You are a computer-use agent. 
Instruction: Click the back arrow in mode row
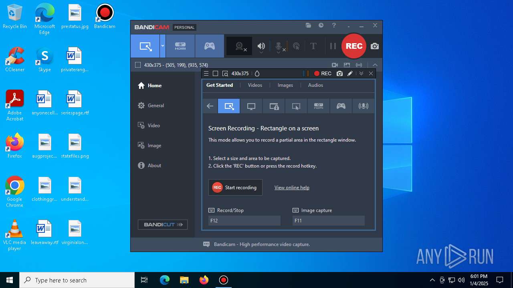(x=210, y=106)
